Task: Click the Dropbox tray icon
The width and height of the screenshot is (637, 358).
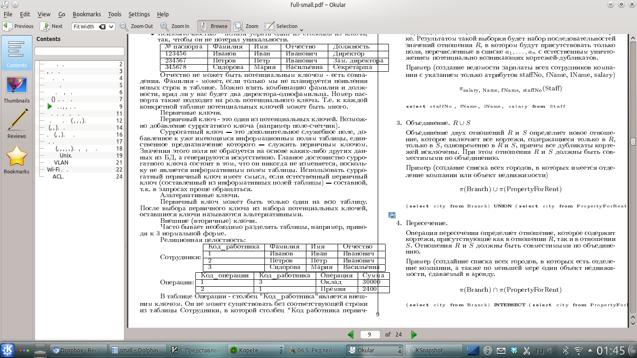Action: click(x=514, y=350)
